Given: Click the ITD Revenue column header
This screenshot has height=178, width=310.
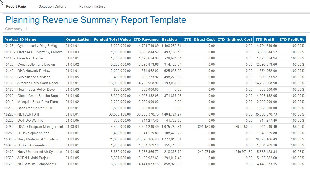Looking at the screenshot, I should pos(146,39).
